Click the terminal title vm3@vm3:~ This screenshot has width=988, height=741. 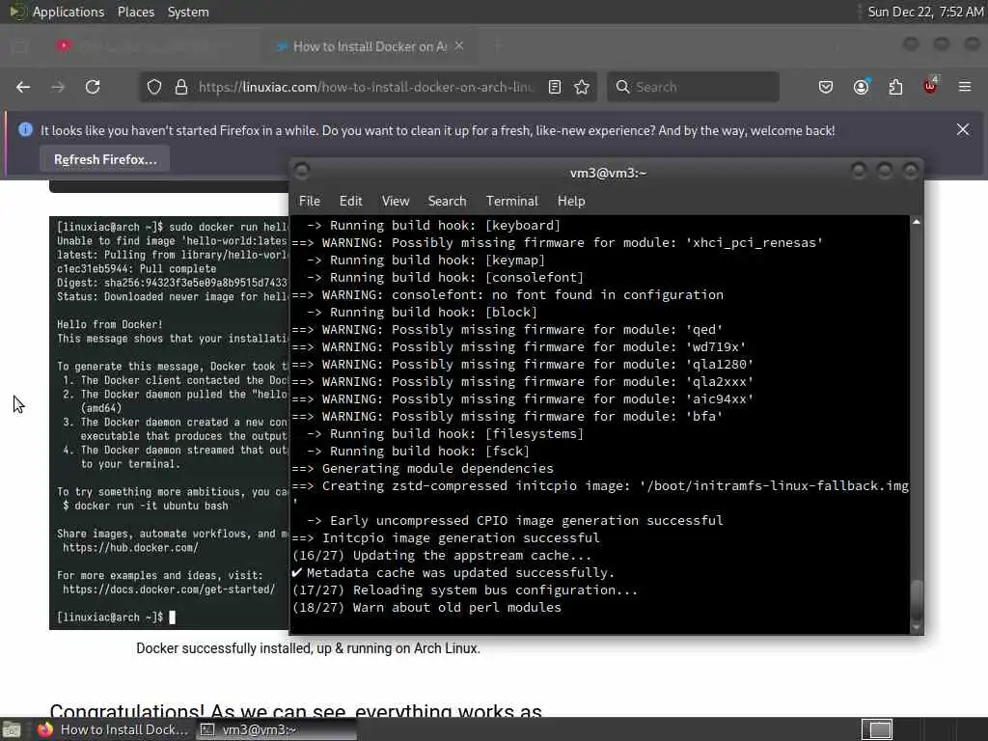coord(608,174)
